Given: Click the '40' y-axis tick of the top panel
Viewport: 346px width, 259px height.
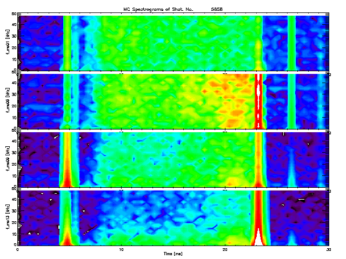Looking at the screenshot, I should 15,25.
